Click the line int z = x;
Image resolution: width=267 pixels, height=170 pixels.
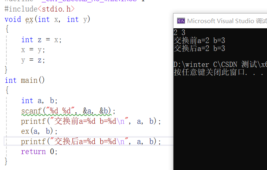click(x=41, y=40)
